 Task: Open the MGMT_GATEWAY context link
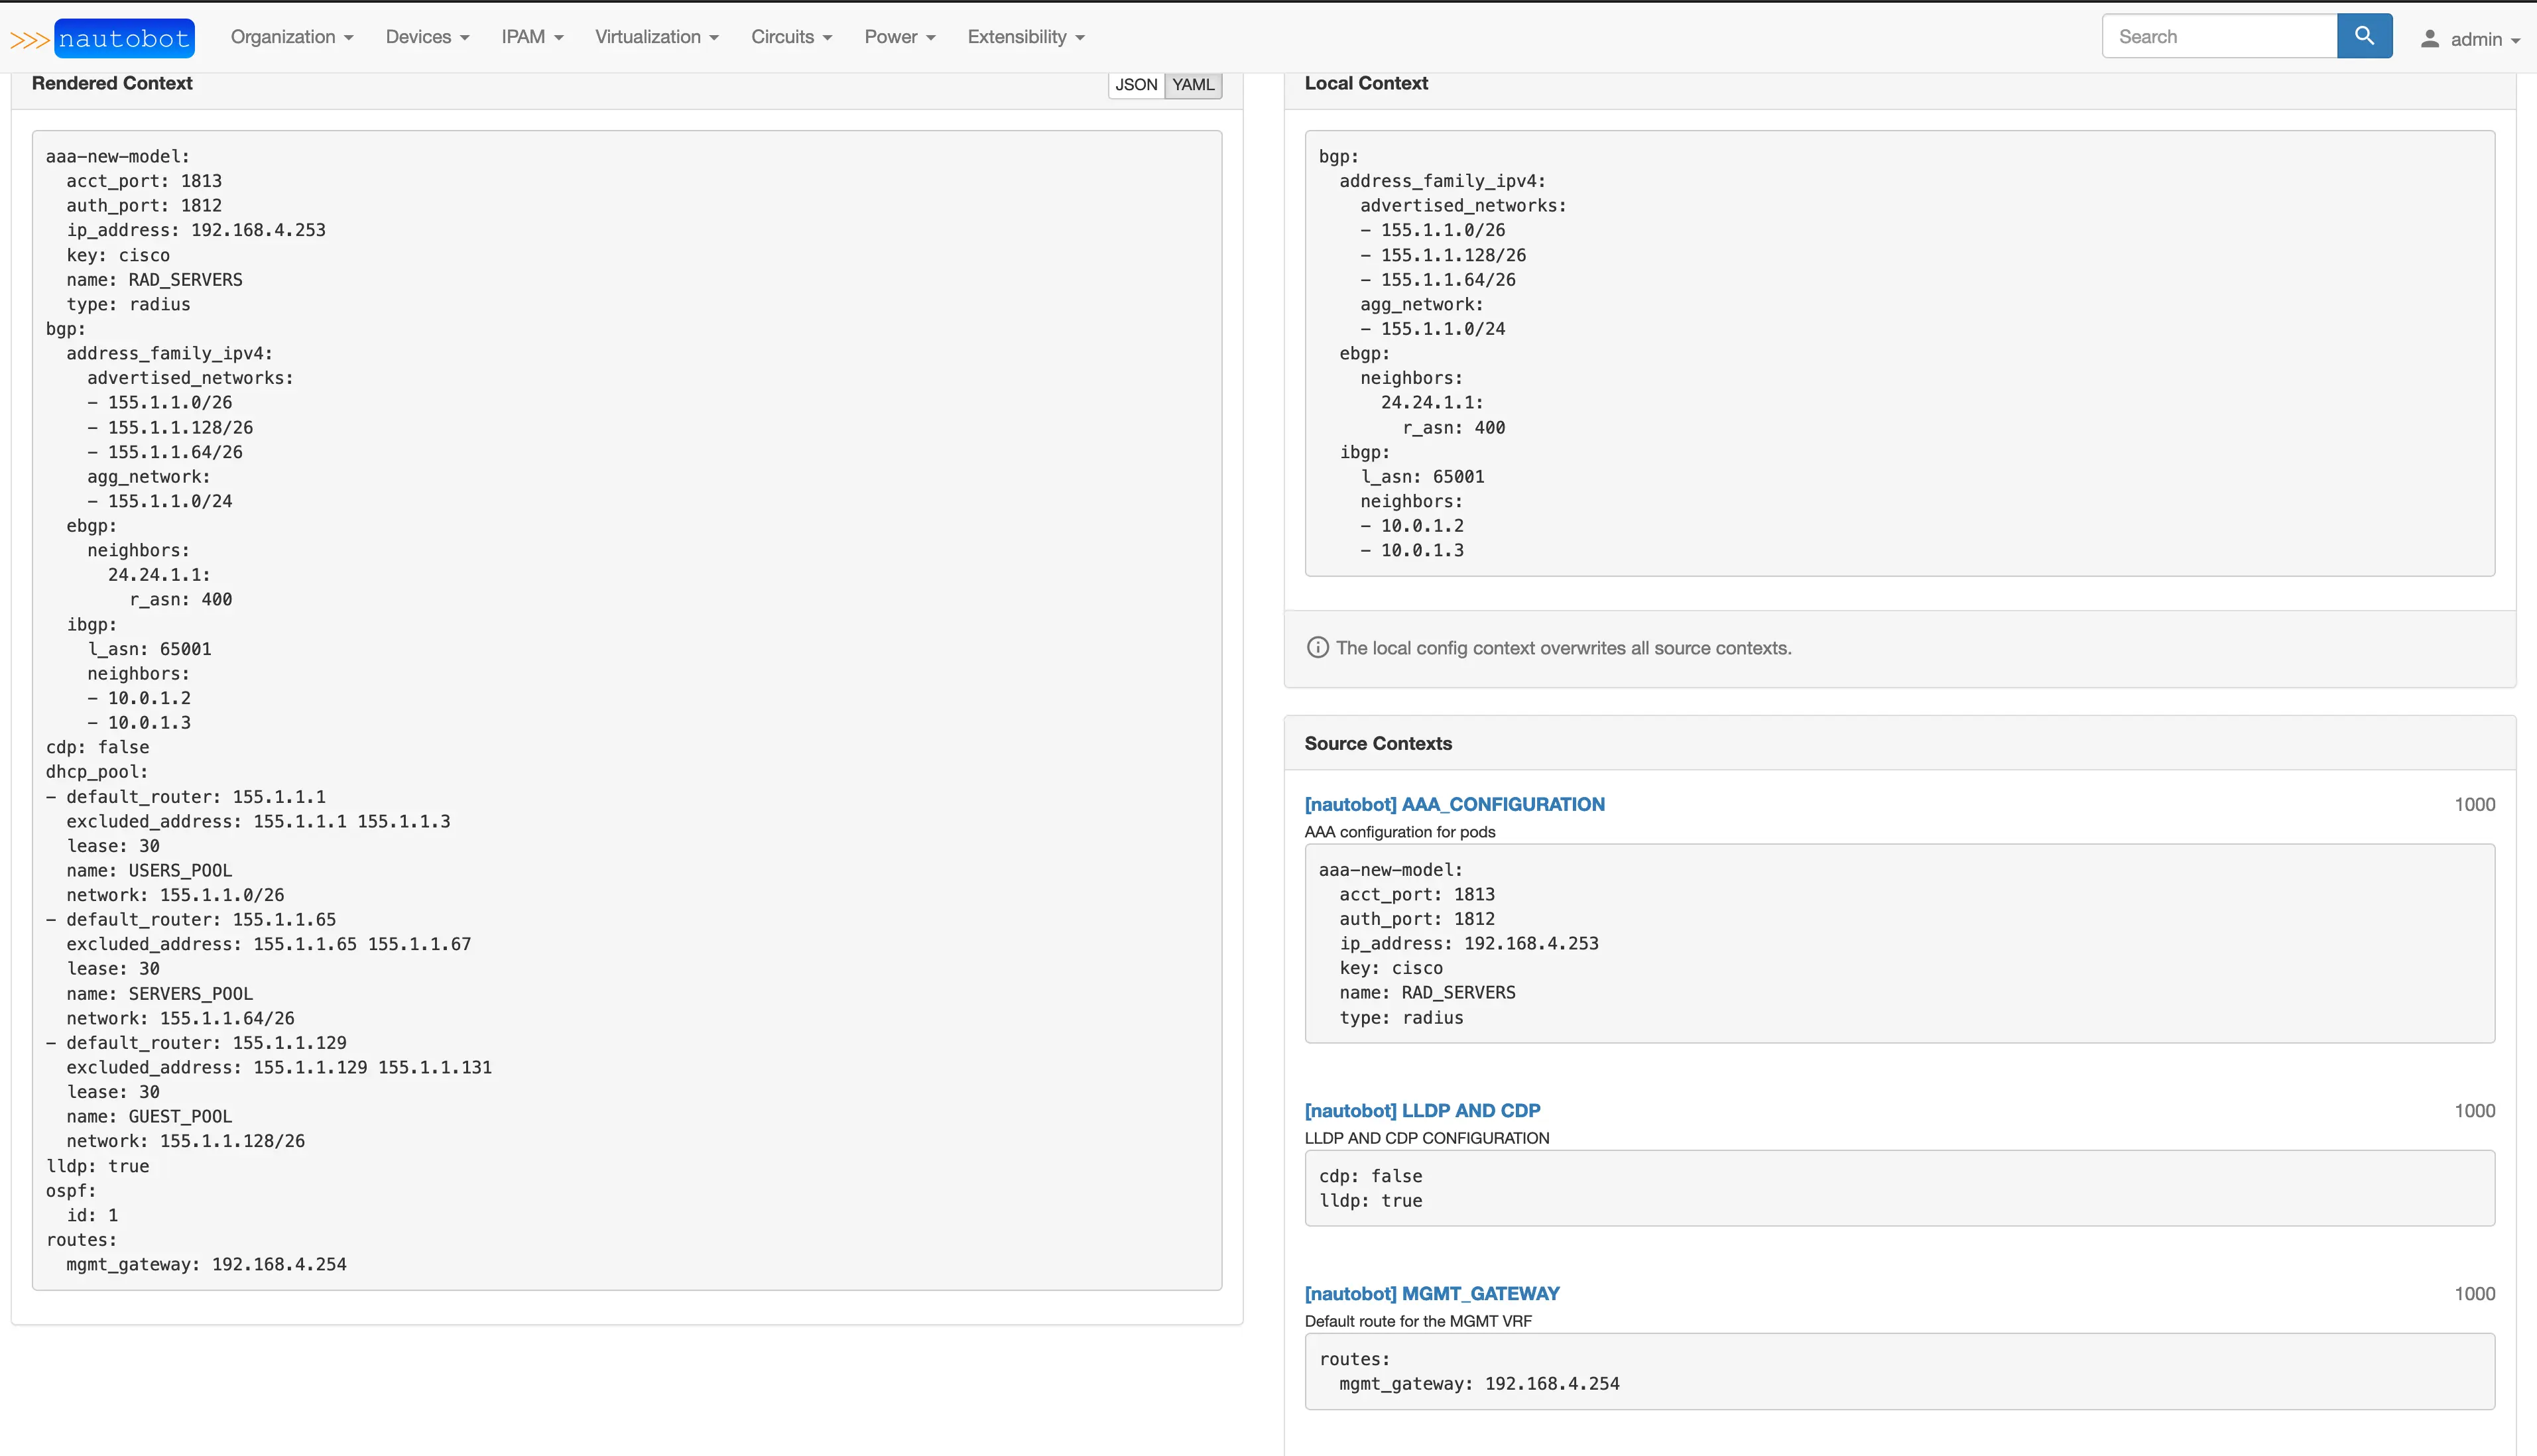coord(1431,1293)
